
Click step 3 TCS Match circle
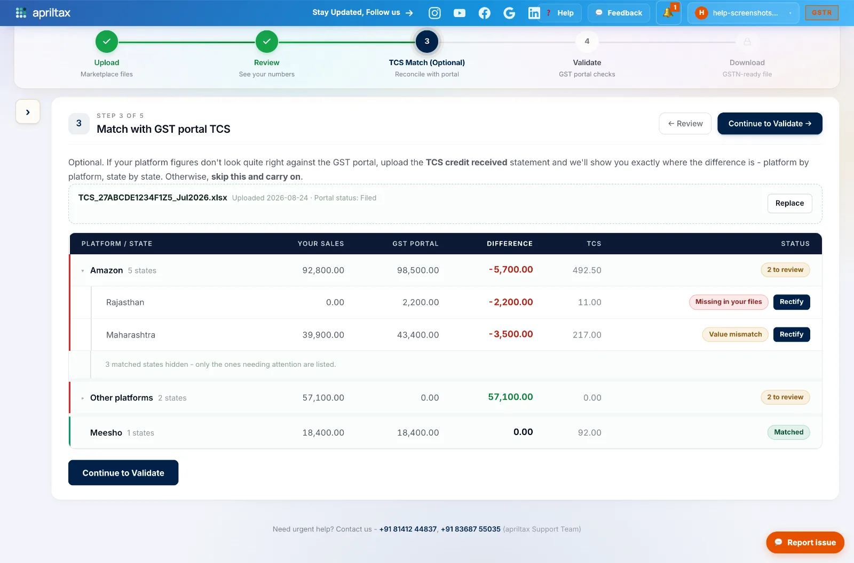427,41
